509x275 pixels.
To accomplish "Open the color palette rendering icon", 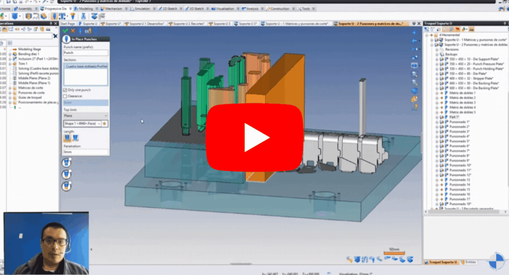I will (x=414, y=99).
